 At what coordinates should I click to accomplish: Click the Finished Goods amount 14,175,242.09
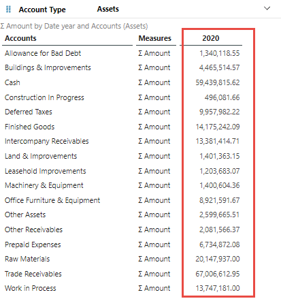click(x=218, y=127)
